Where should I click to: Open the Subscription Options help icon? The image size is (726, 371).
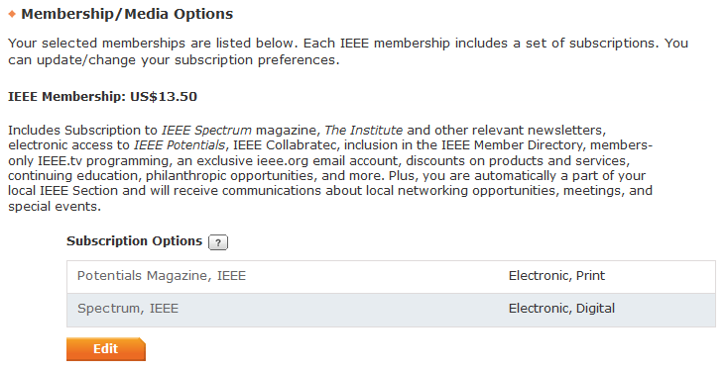(x=218, y=242)
